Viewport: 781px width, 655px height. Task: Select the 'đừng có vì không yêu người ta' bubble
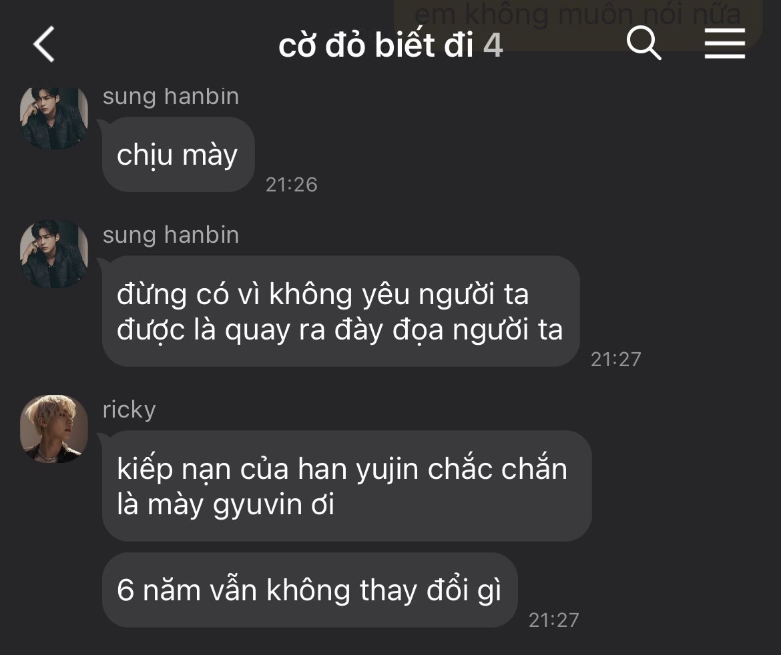coord(340,311)
